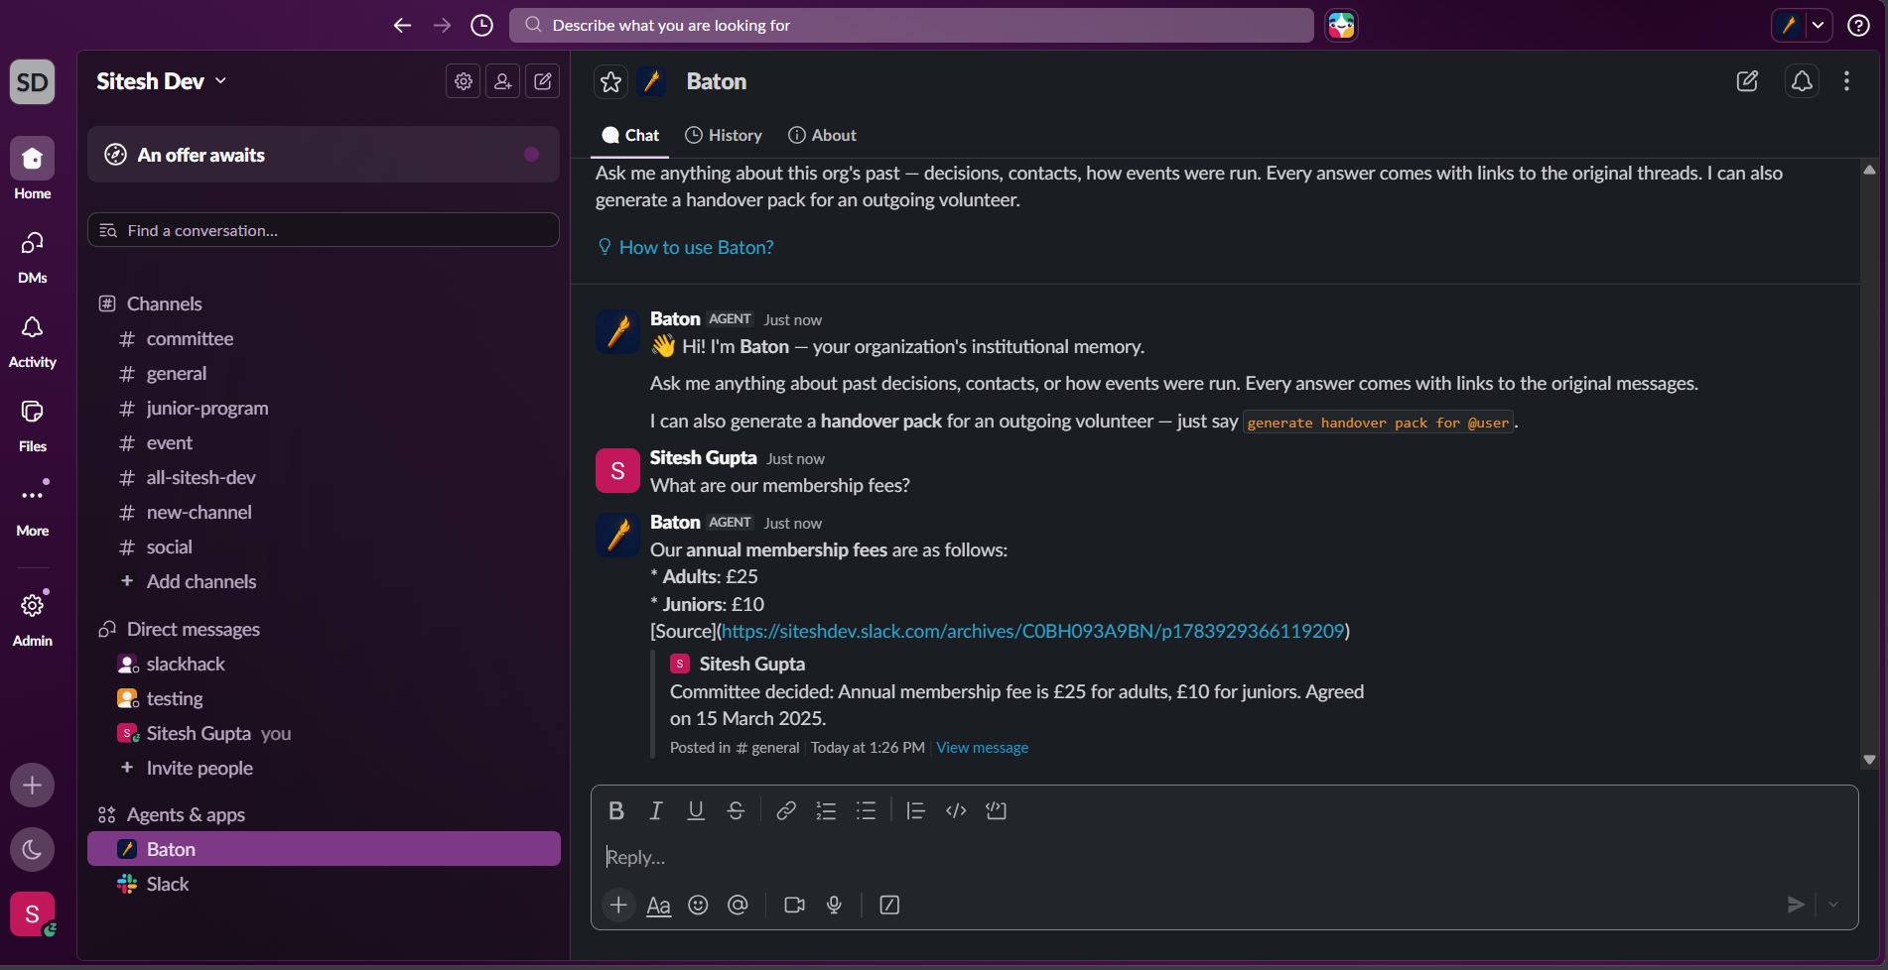Open More in the left rail
Screen dimensions: 1888x970
(33, 509)
